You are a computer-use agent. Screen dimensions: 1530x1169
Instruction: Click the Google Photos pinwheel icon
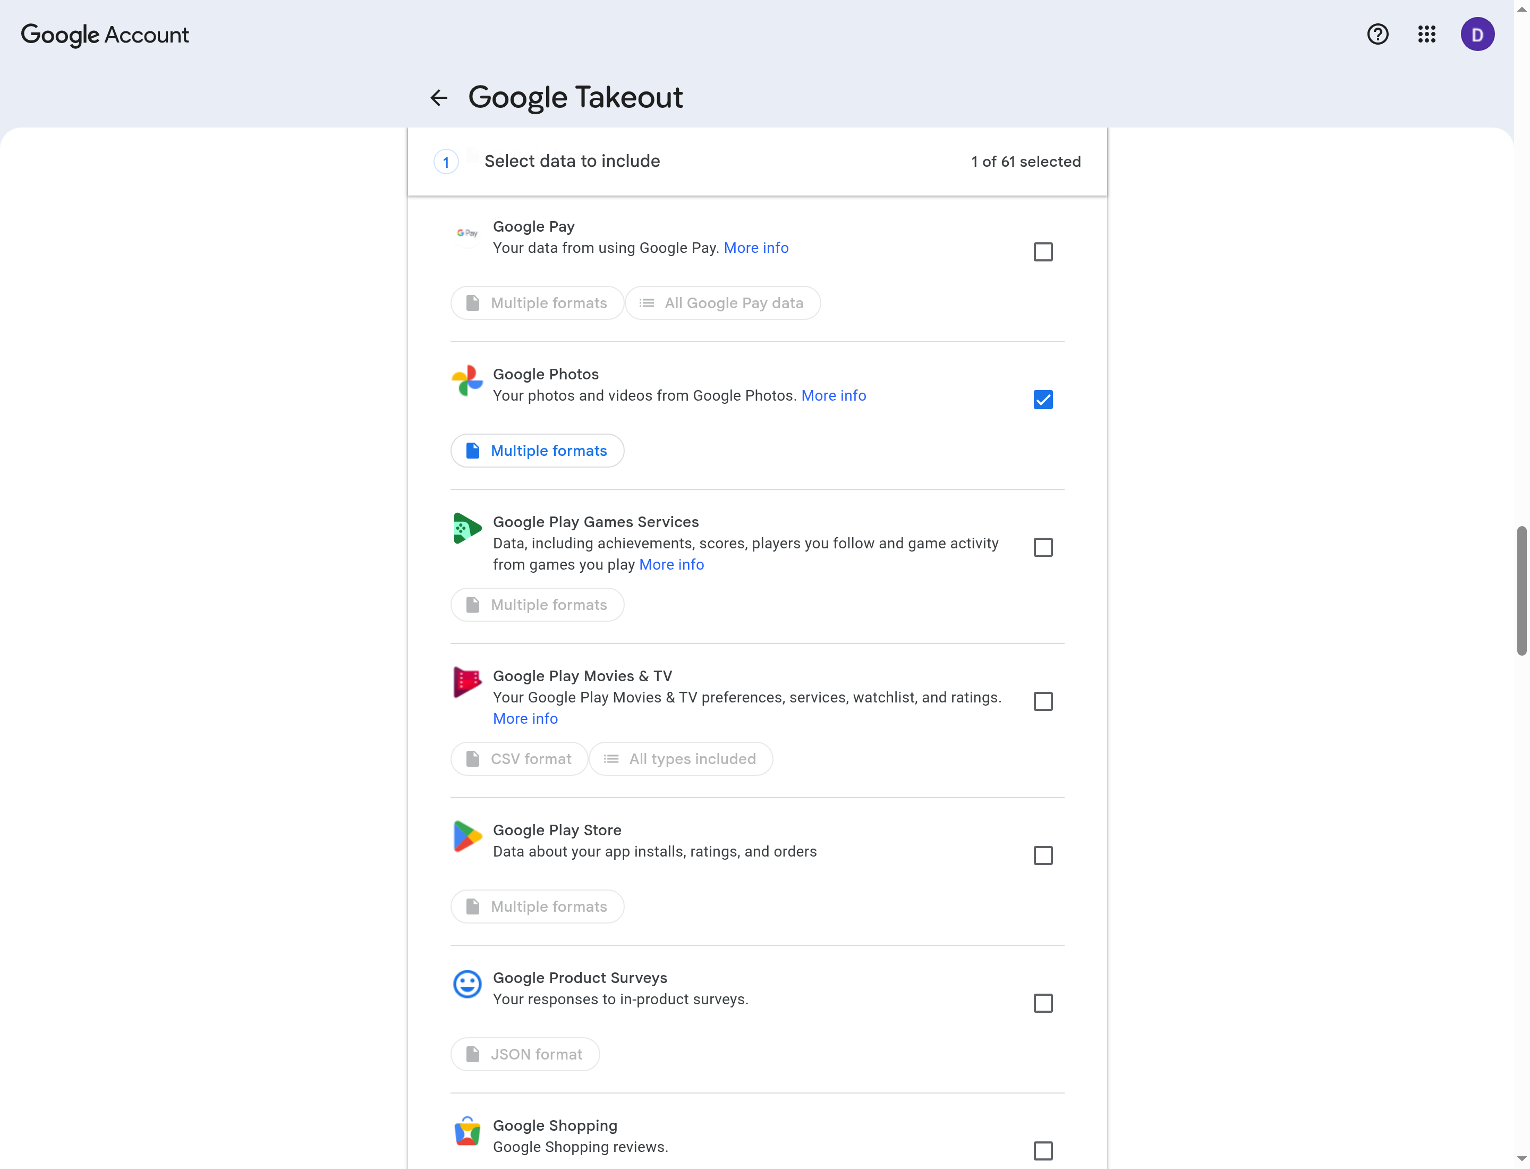pyautogui.click(x=467, y=380)
